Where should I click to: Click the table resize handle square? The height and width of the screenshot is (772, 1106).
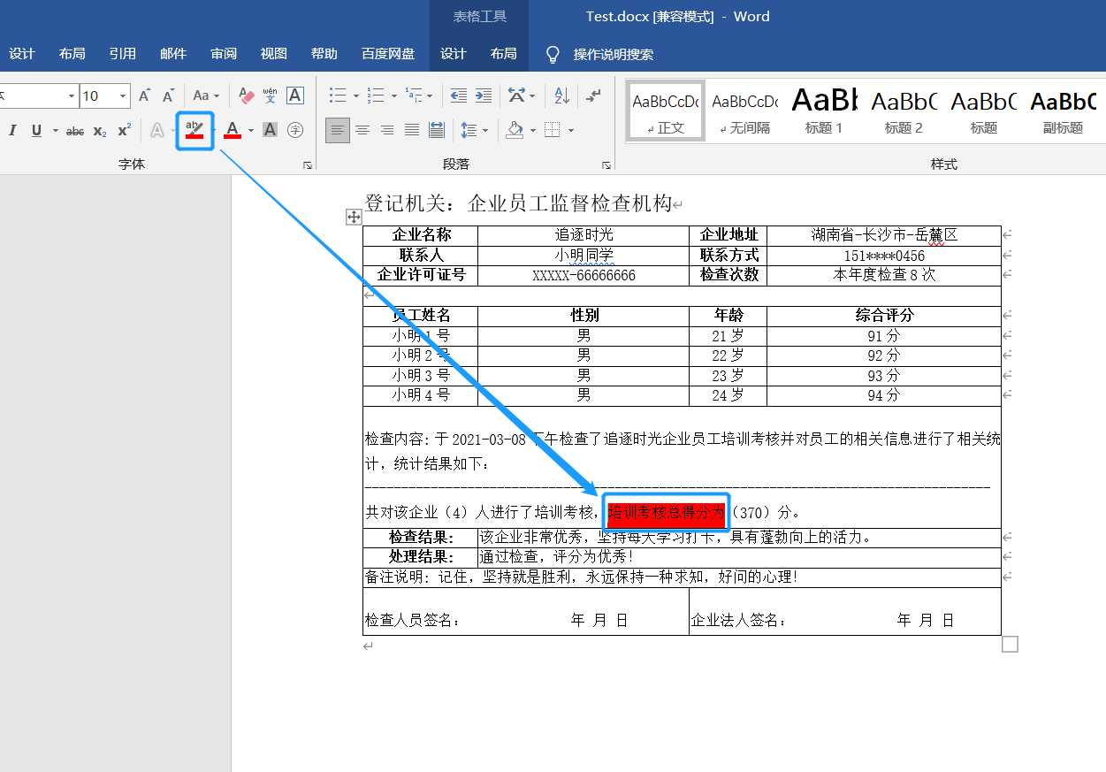pyautogui.click(x=1010, y=644)
